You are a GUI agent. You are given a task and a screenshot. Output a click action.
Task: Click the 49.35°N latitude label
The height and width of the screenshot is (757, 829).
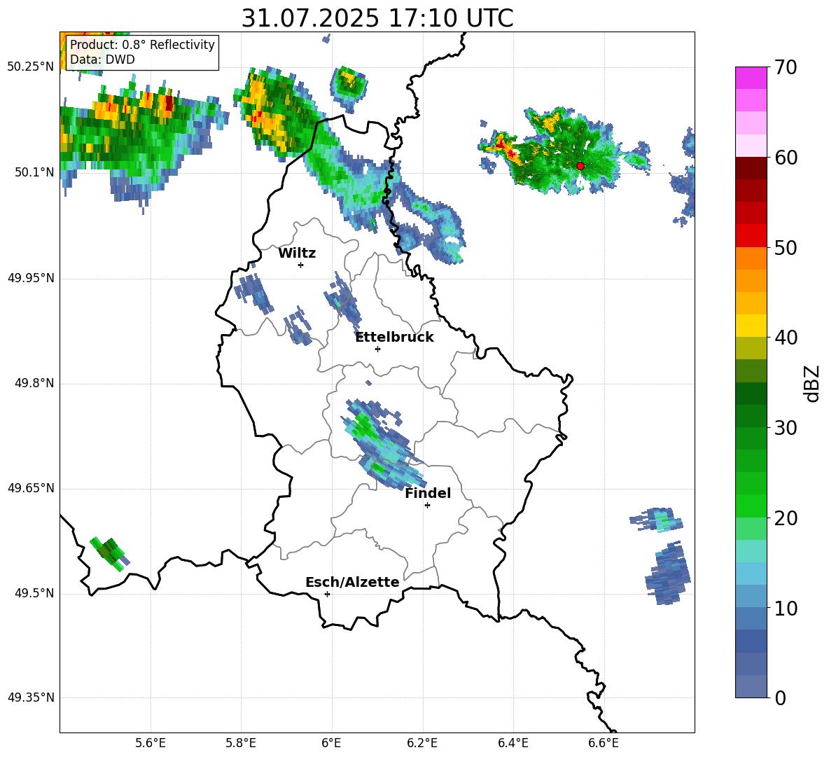(31, 698)
